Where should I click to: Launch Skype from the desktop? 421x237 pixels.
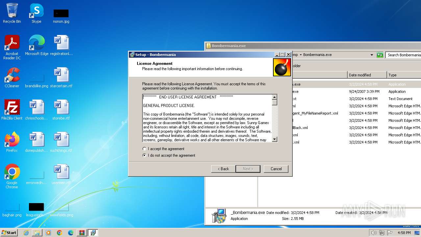[36, 13]
